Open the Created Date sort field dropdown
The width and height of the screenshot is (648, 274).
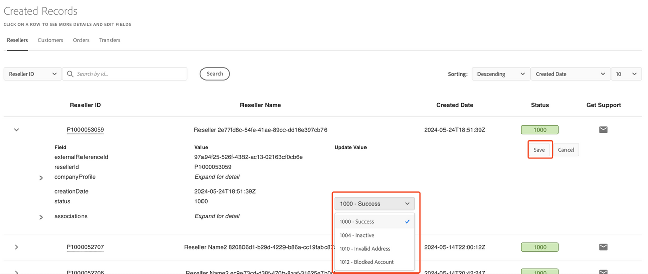(570, 74)
